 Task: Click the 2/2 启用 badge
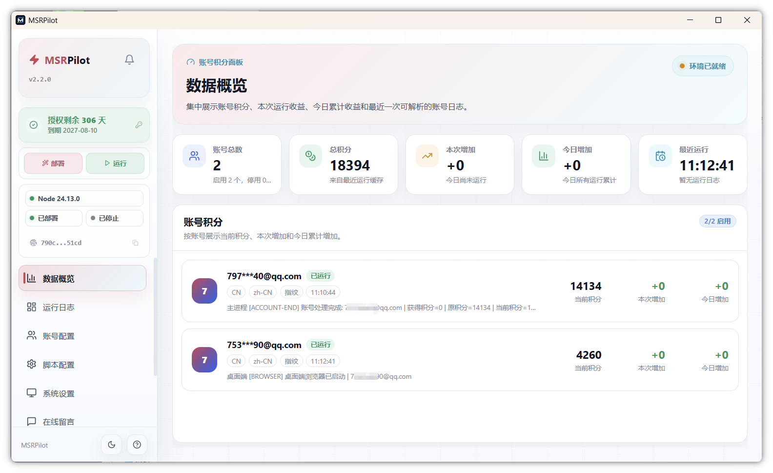coord(717,221)
